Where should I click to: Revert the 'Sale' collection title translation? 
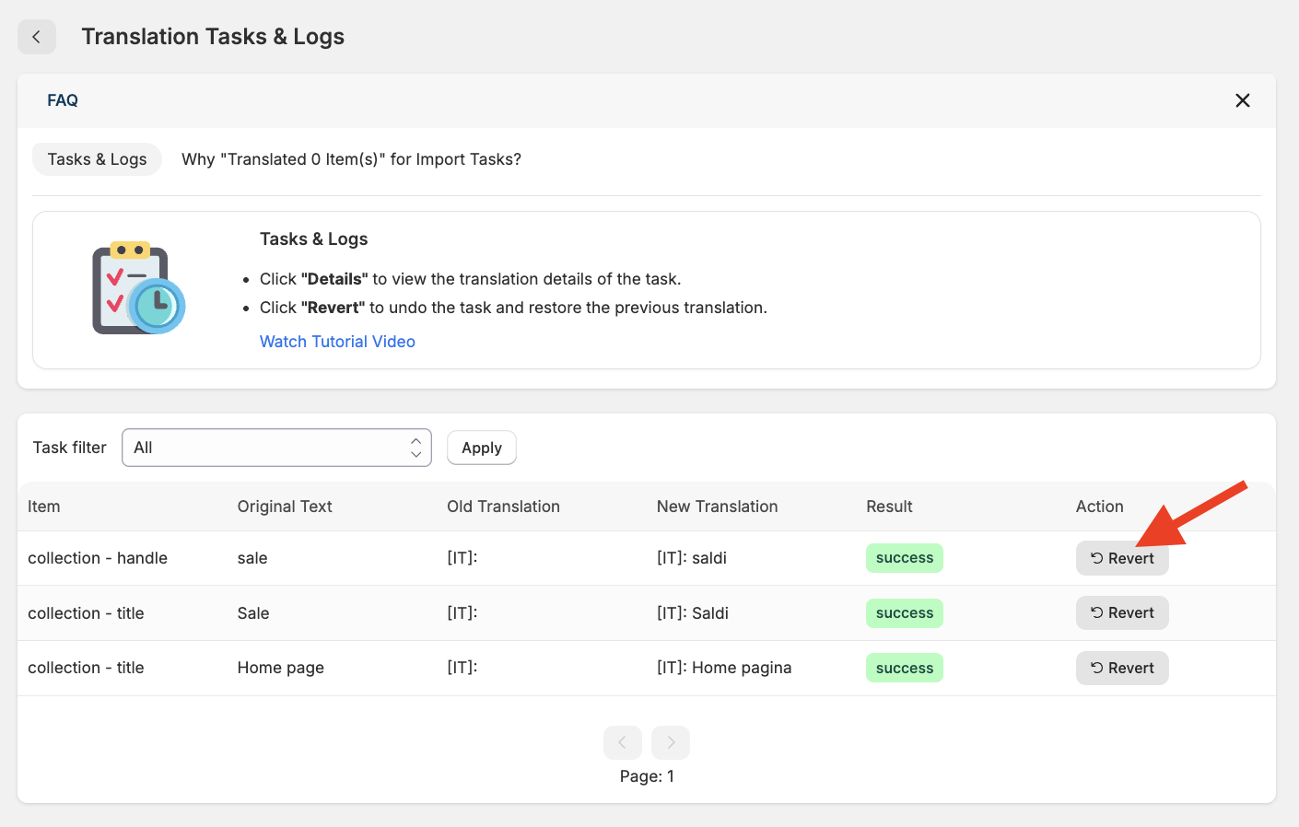pos(1121,613)
